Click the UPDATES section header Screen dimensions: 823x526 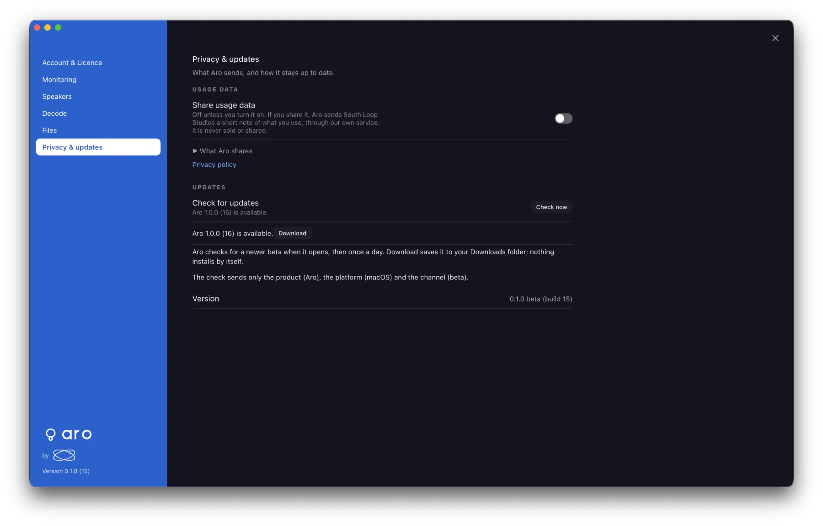click(x=209, y=188)
